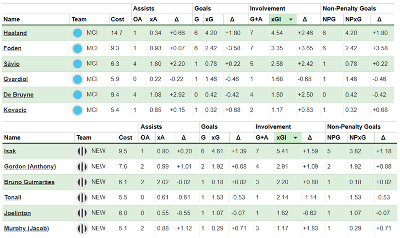Click the NEW badge in Isak's row

82,151
